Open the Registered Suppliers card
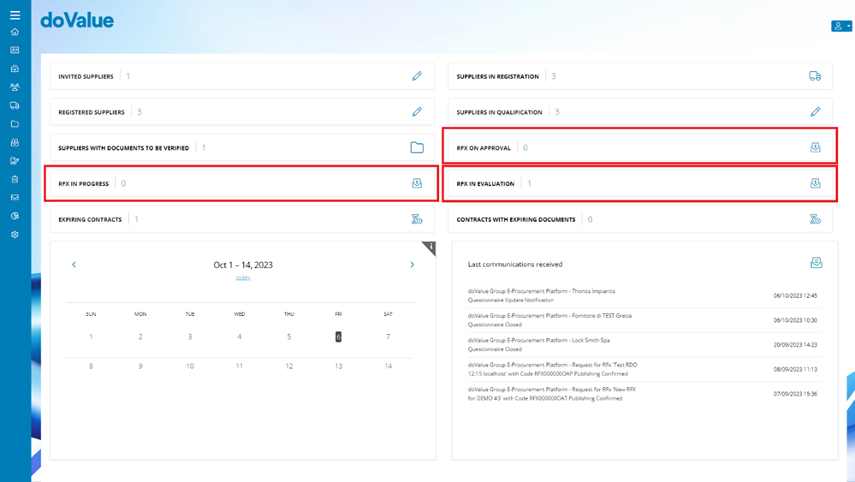Screen dimensions: 855x482 pos(242,112)
